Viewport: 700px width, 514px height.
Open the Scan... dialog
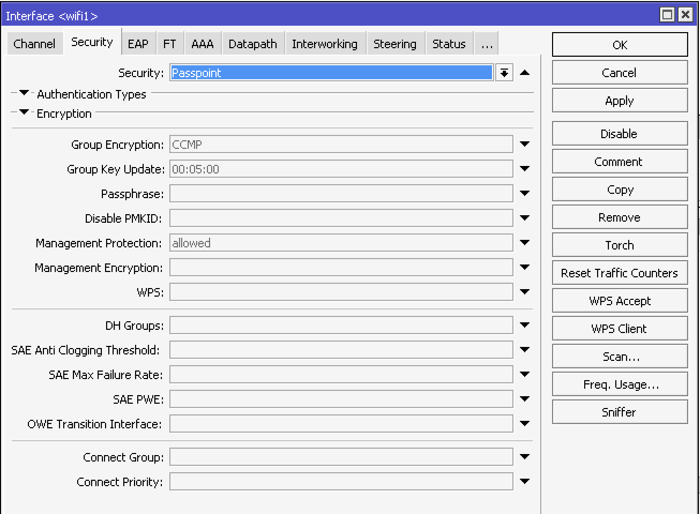click(620, 357)
